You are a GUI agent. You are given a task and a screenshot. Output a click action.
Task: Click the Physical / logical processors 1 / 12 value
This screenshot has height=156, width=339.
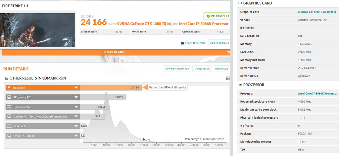pos(302,118)
